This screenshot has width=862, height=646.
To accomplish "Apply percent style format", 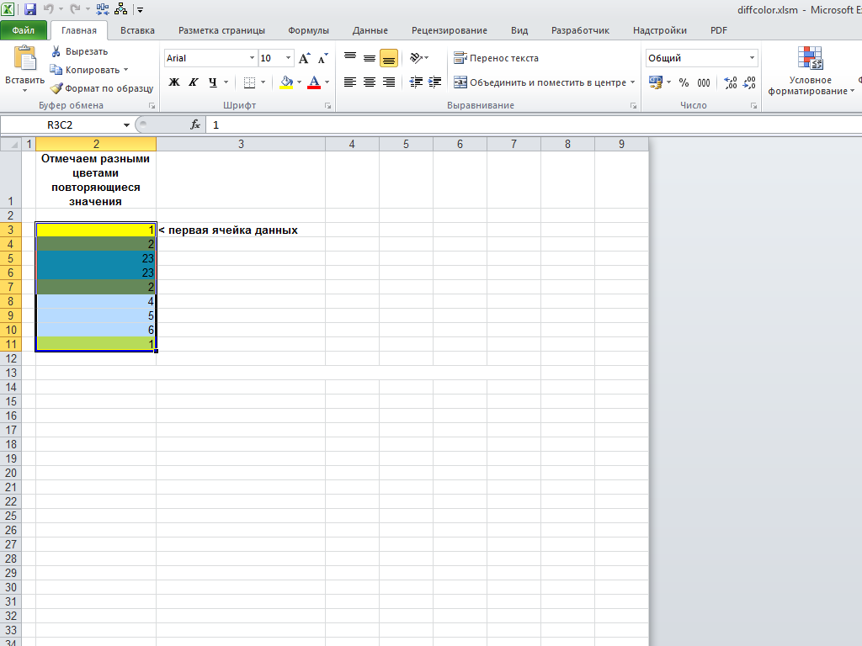I will click(x=684, y=82).
